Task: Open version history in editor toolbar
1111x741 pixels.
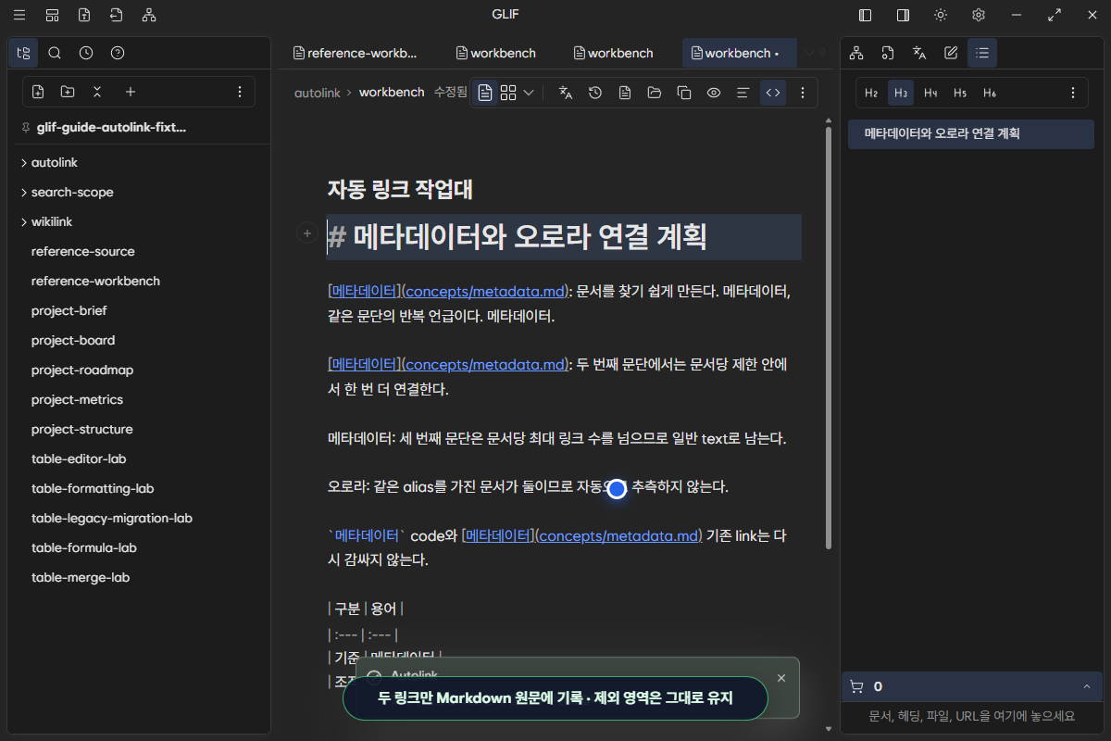Action: 595,93
